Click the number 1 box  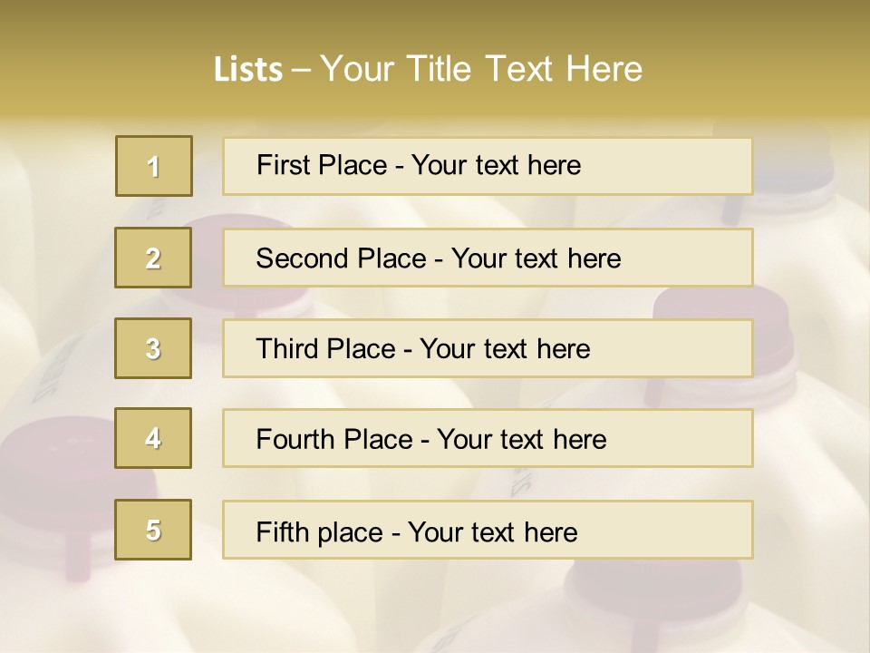tap(154, 166)
